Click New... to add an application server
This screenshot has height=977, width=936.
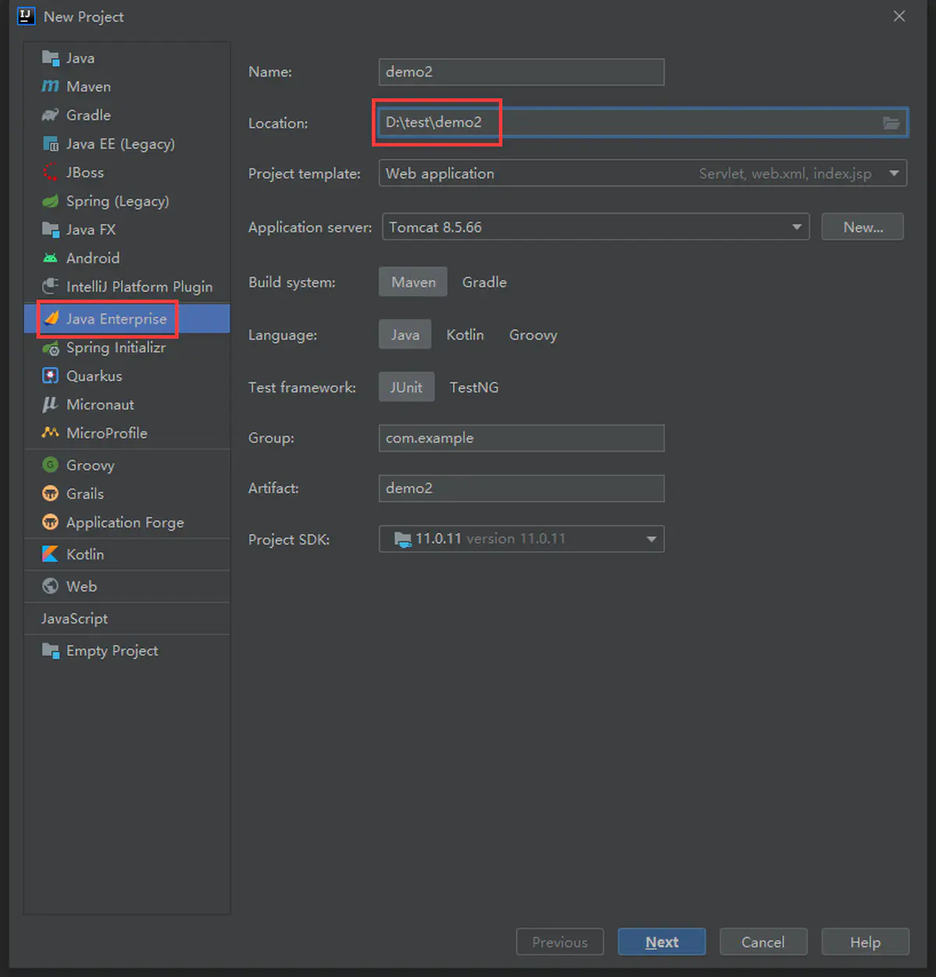pyautogui.click(x=863, y=227)
